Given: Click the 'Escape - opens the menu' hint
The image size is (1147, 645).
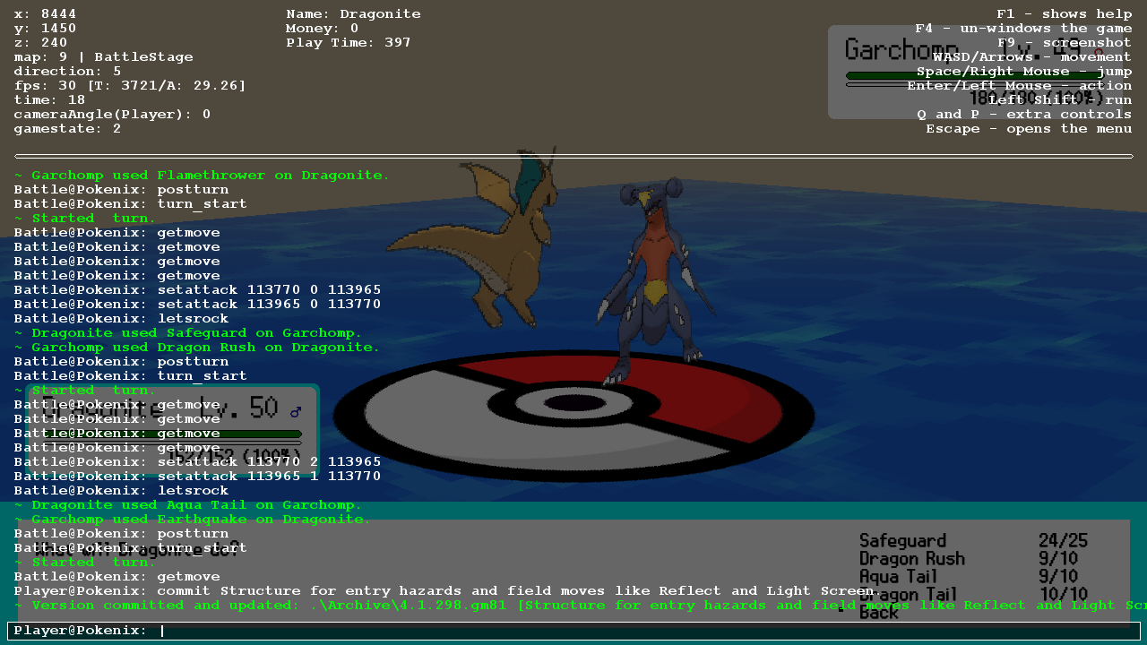Looking at the screenshot, I should [1029, 129].
